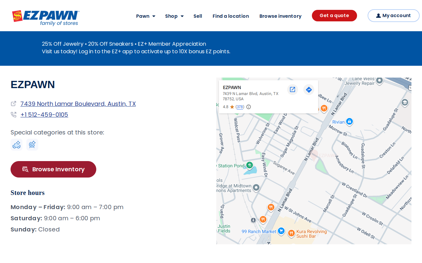
Task: Click the '25% Off Jewelry' banner line
Action: click(124, 44)
